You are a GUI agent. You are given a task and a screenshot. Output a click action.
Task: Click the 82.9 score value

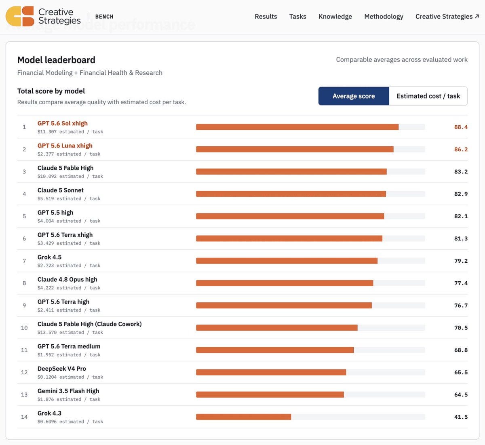point(461,194)
